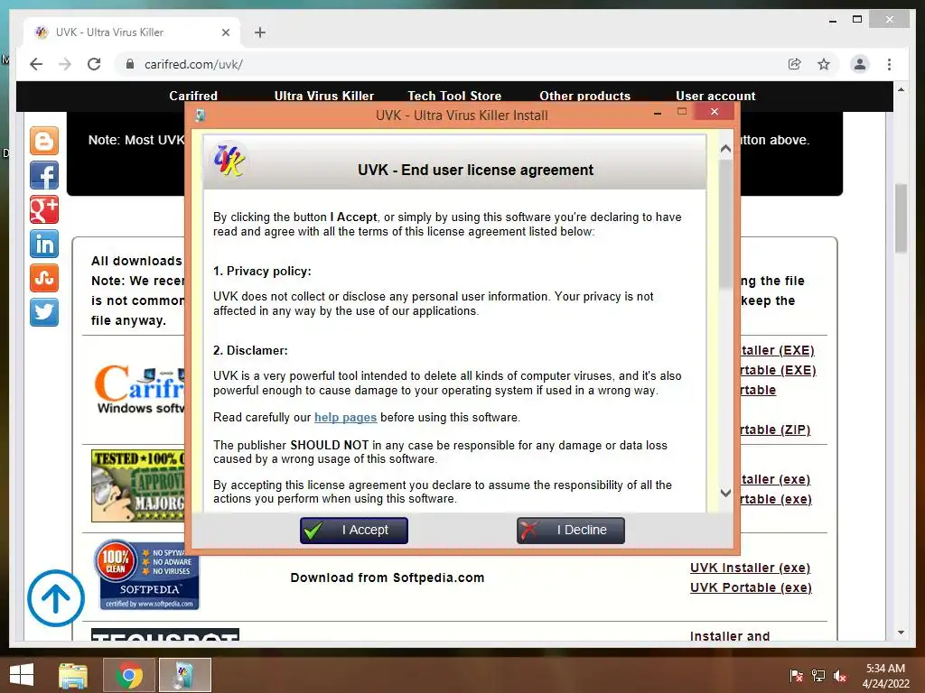This screenshot has width=925, height=693.
Task: Open Windows Start button
Action: [x=22, y=675]
